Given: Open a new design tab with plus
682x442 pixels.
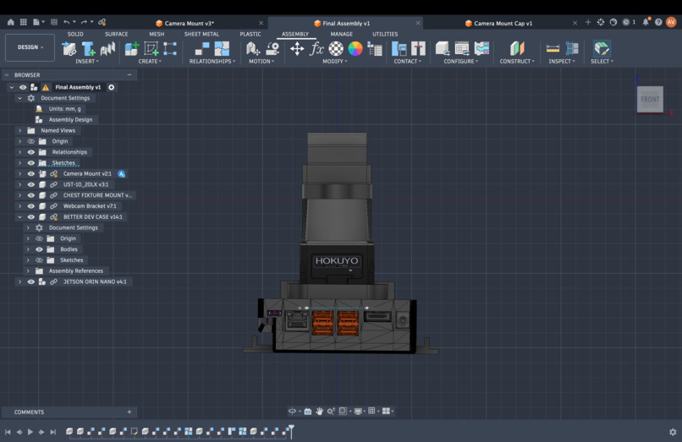Looking at the screenshot, I should (x=588, y=22).
